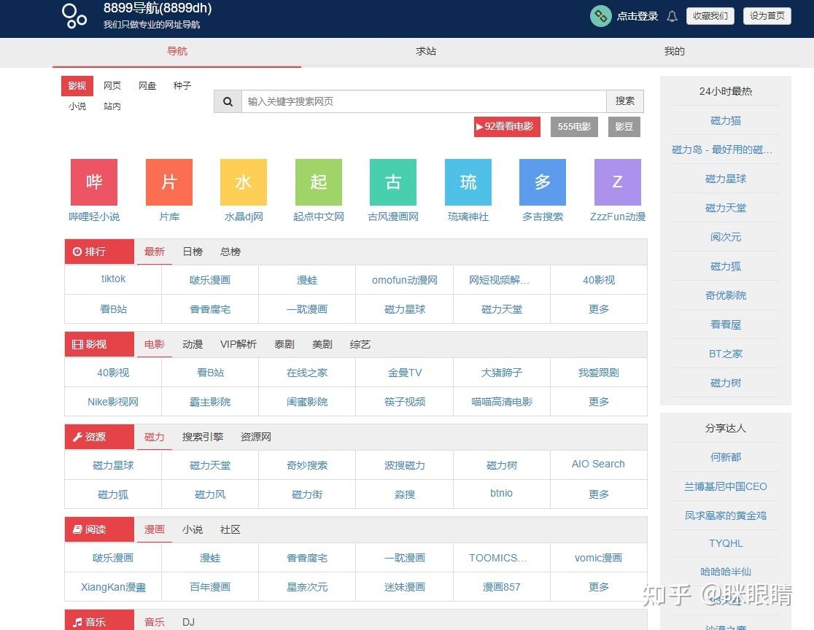Click the magnifier icon in the search bar
814x630 pixels.
tap(227, 101)
